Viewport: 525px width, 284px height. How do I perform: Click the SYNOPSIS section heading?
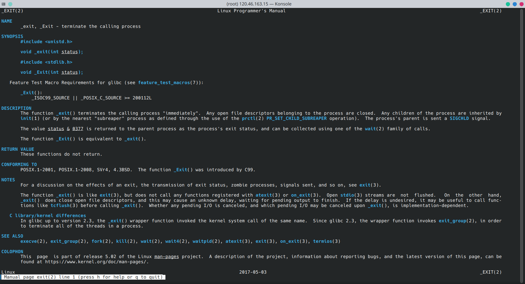[x=12, y=37]
